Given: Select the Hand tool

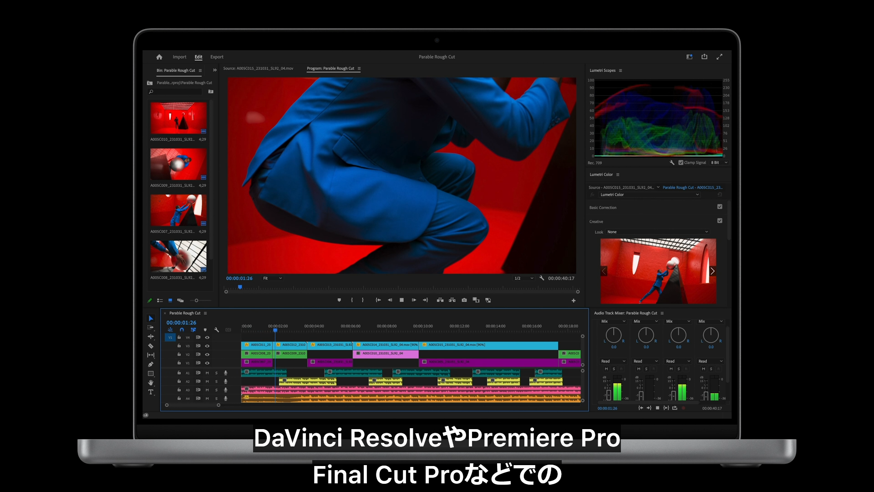Looking at the screenshot, I should (x=151, y=383).
